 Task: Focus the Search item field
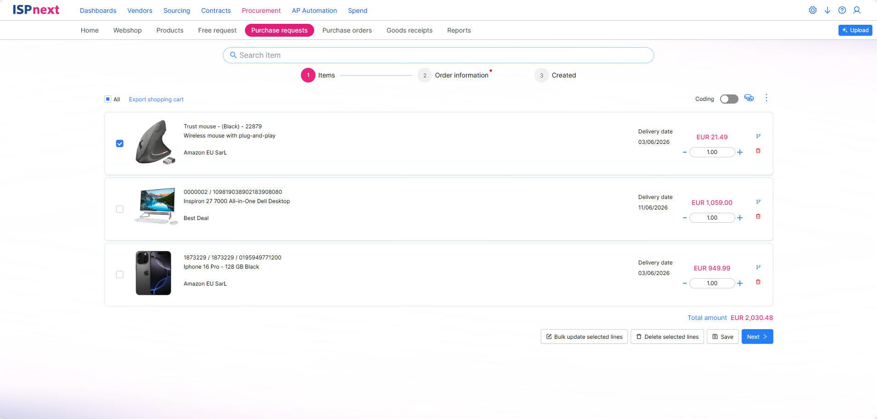coord(438,55)
